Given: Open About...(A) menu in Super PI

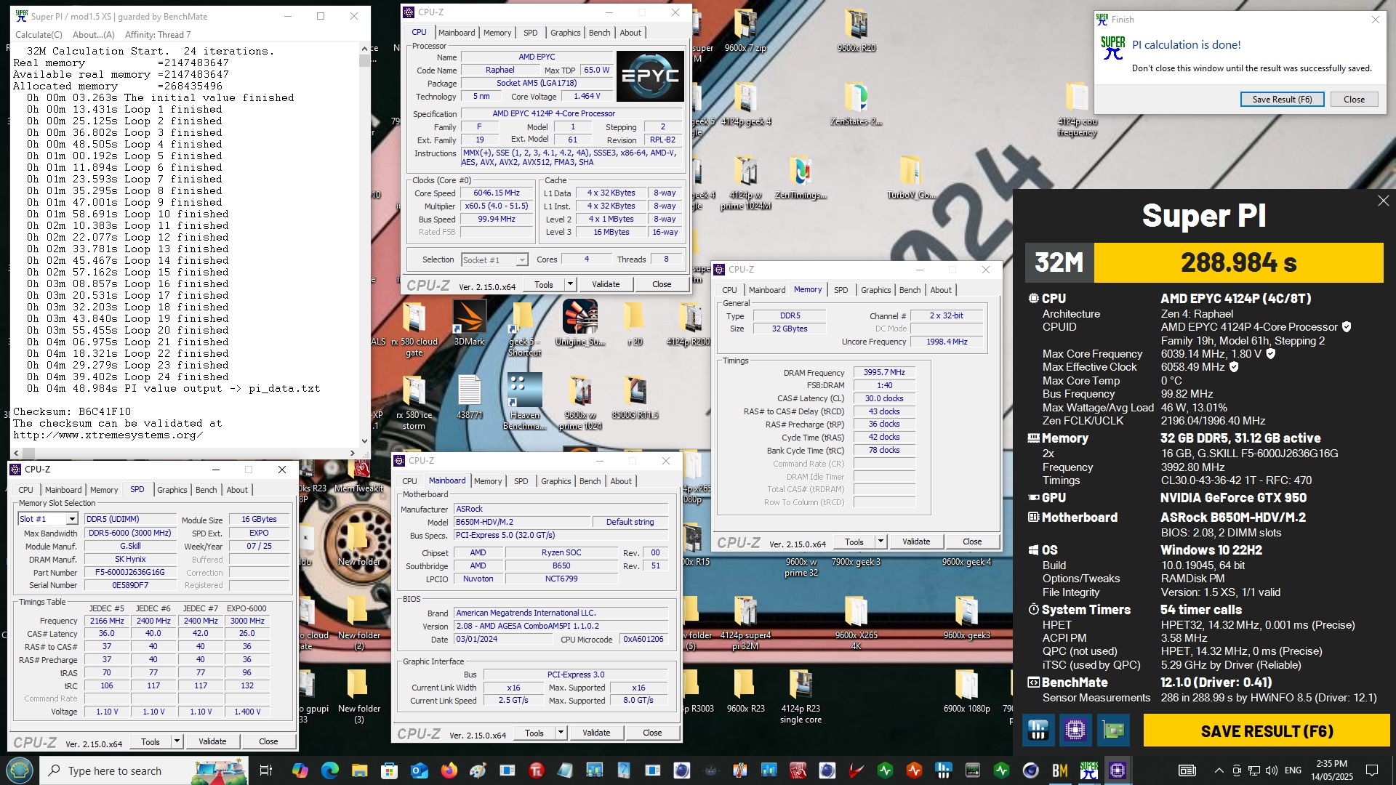Looking at the screenshot, I should tap(94, 34).
